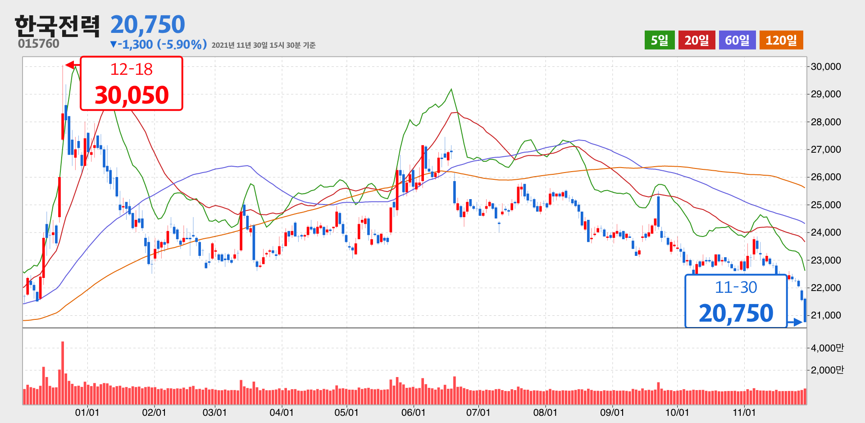Viewport: 865px width, 423px height.
Task: Click the 21,000 price axis label
Action: point(826,315)
